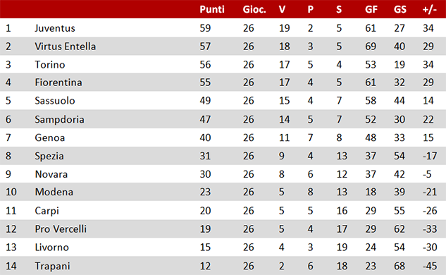Click the Punti column header
Screen dimensions: 446x275
tap(212, 9)
